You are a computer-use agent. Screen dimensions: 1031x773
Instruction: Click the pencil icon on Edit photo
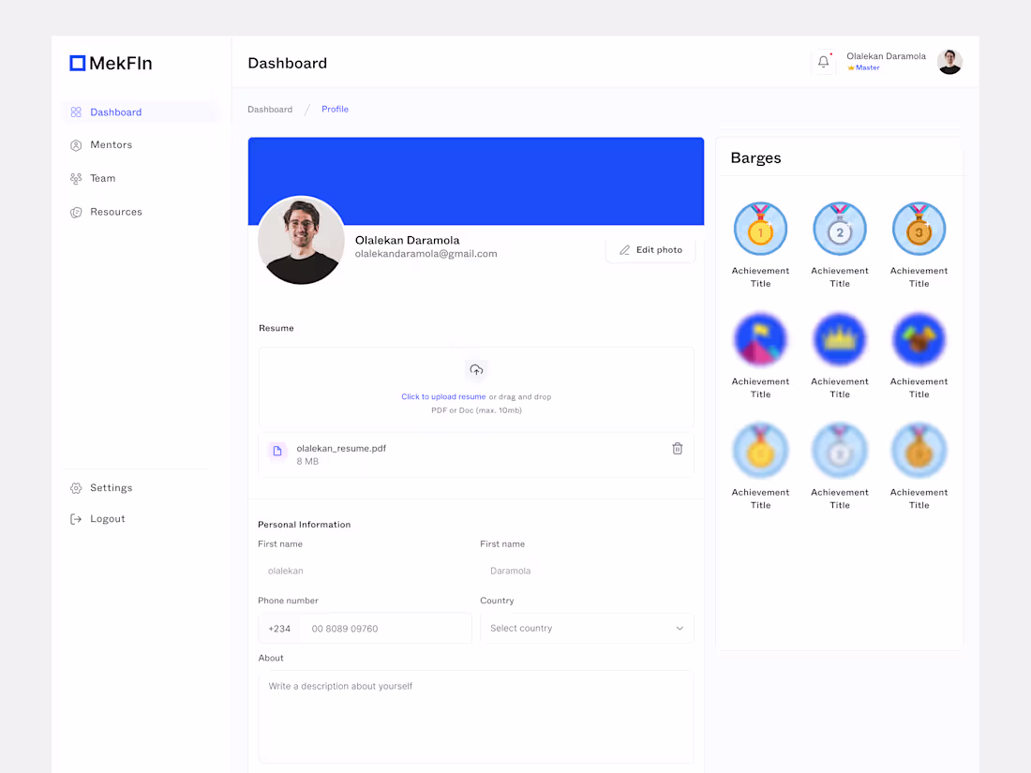(624, 249)
